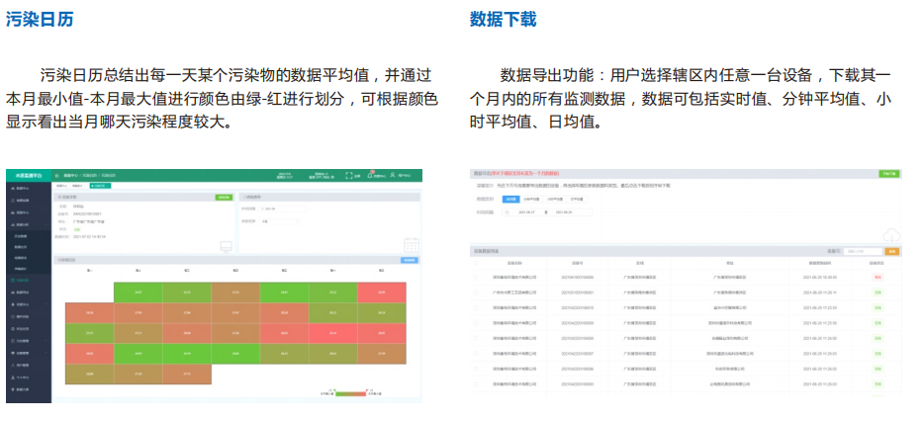Click the orange search button beside device number field
Viewport: 923px width, 421px height.
(892, 251)
